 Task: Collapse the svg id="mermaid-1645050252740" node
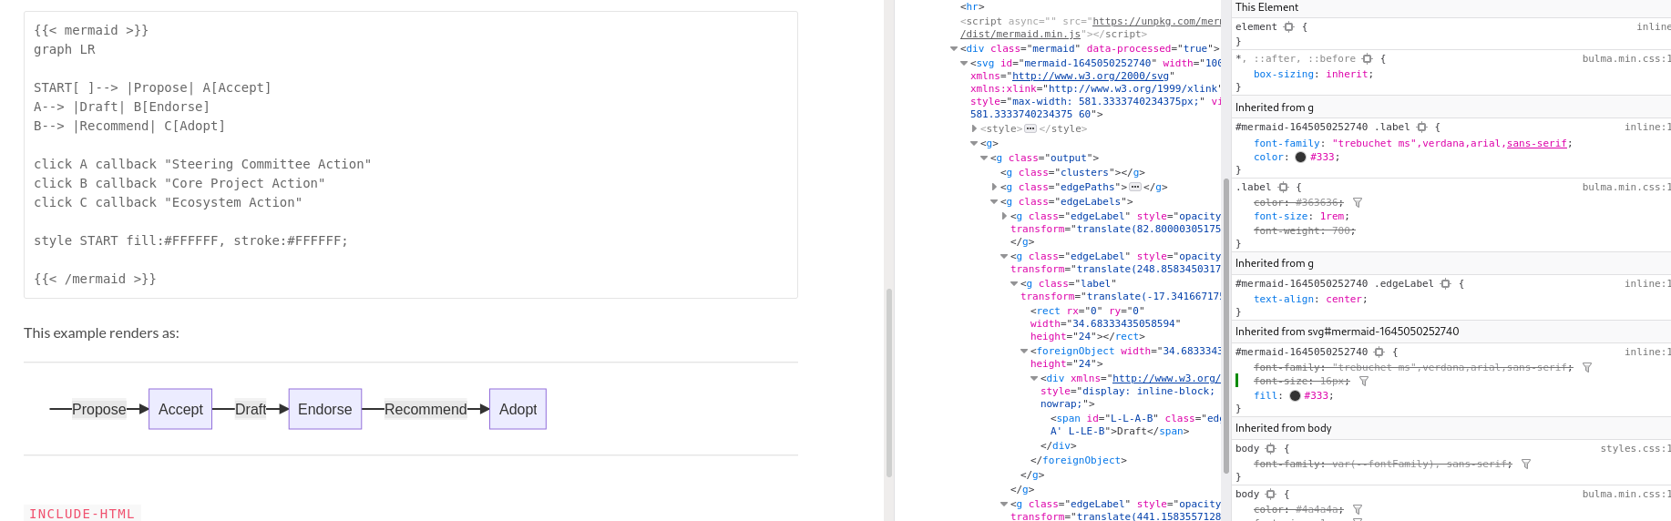(x=964, y=64)
